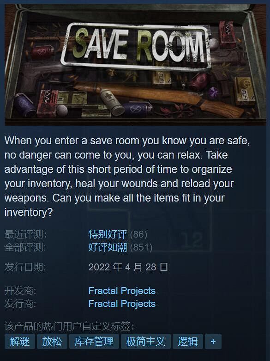This screenshot has width=270, height=361.
Task: Click the game description paragraph text
Action: click(x=127, y=177)
